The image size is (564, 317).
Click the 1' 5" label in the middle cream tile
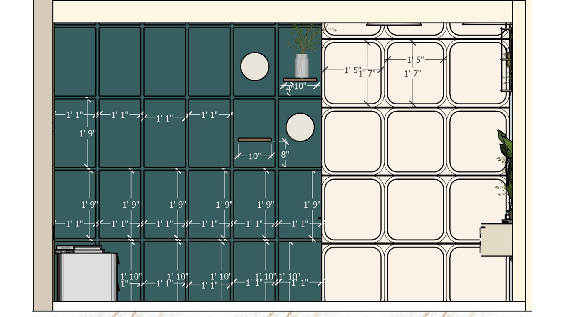(415, 60)
